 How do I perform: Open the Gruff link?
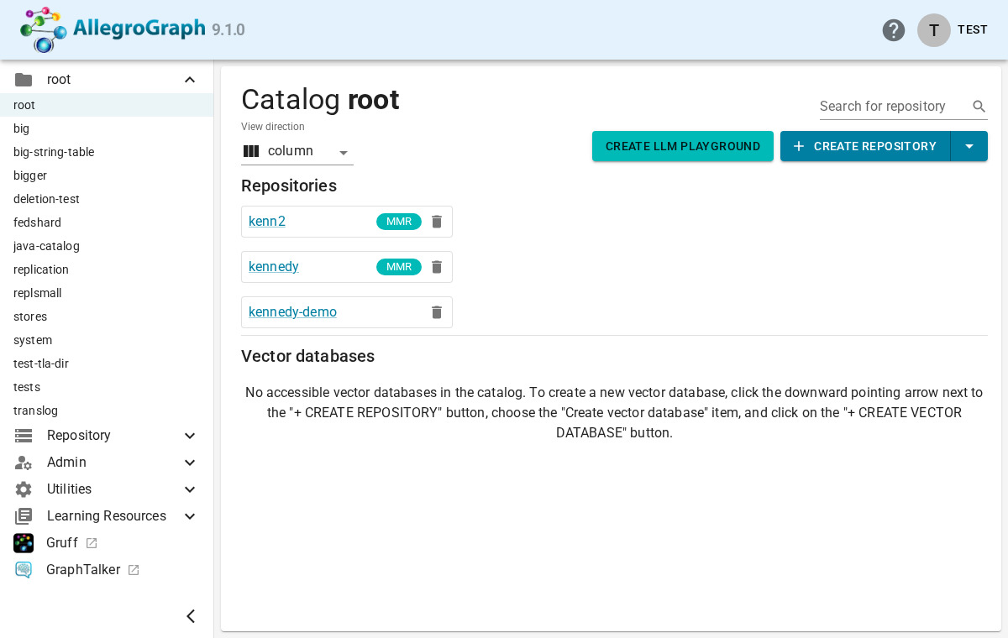tap(62, 543)
